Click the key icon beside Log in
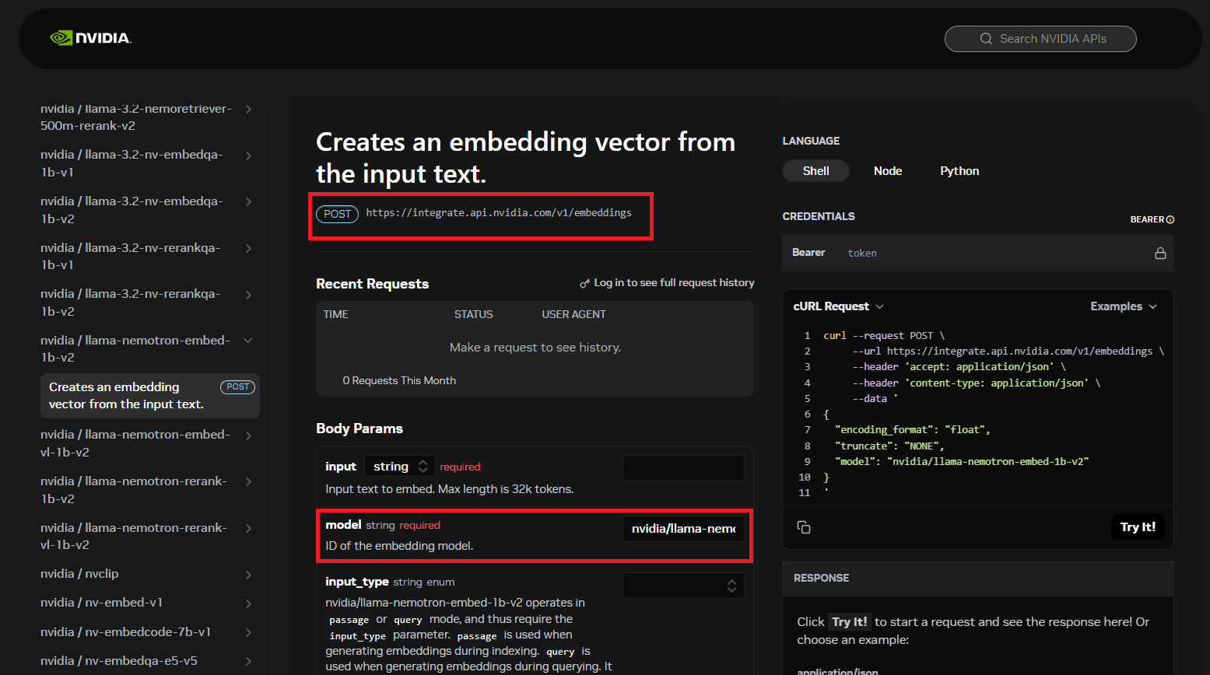The image size is (1210, 675). click(584, 284)
